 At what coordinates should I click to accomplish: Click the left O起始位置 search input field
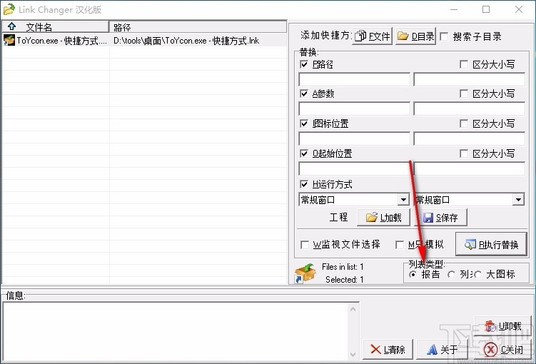point(354,168)
